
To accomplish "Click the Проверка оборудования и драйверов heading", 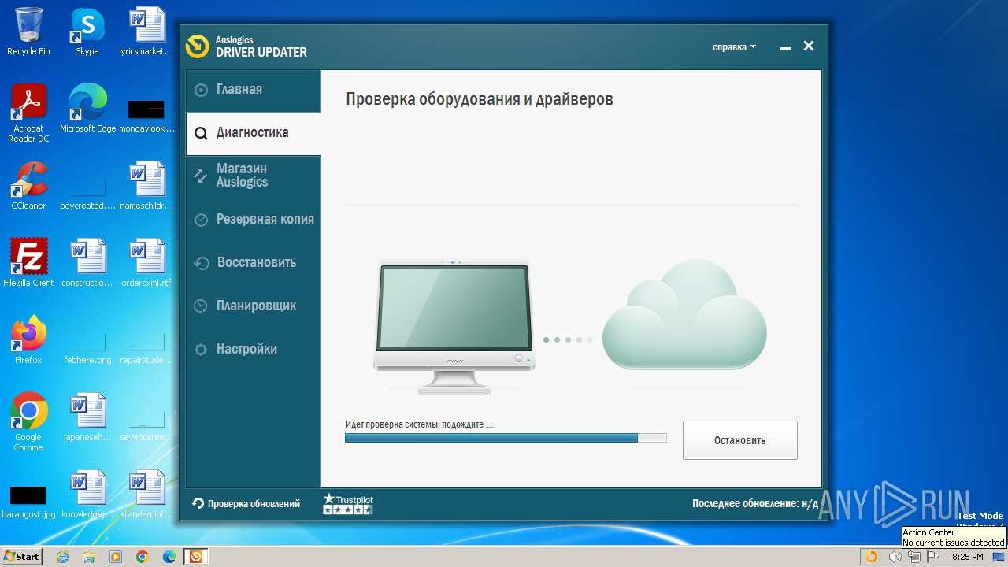I will [479, 99].
